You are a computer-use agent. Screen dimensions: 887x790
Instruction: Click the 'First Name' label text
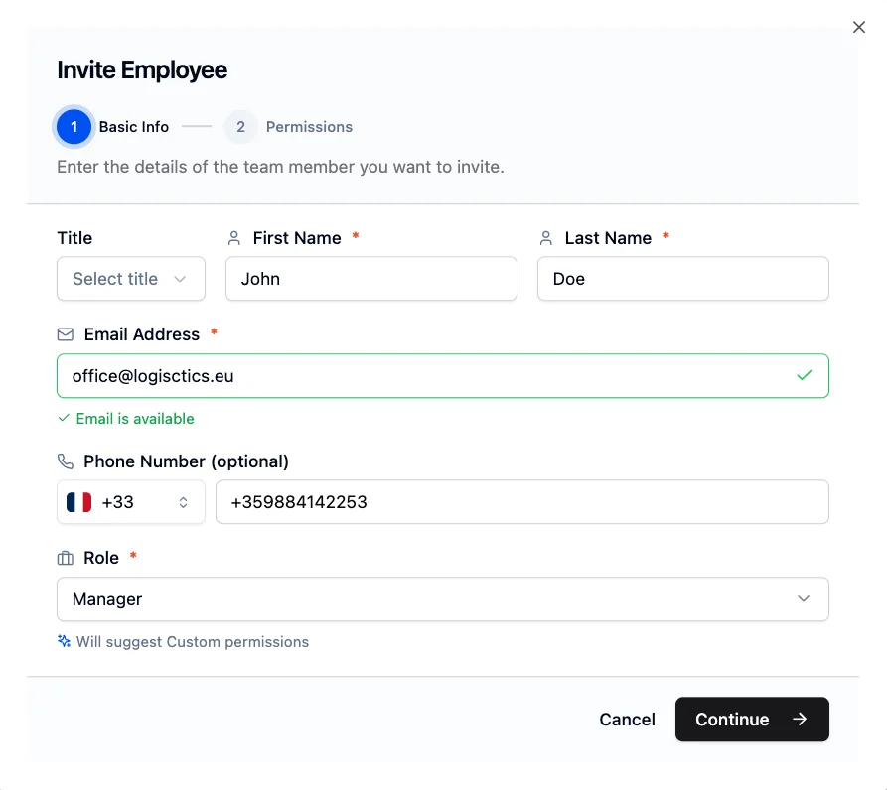(297, 238)
